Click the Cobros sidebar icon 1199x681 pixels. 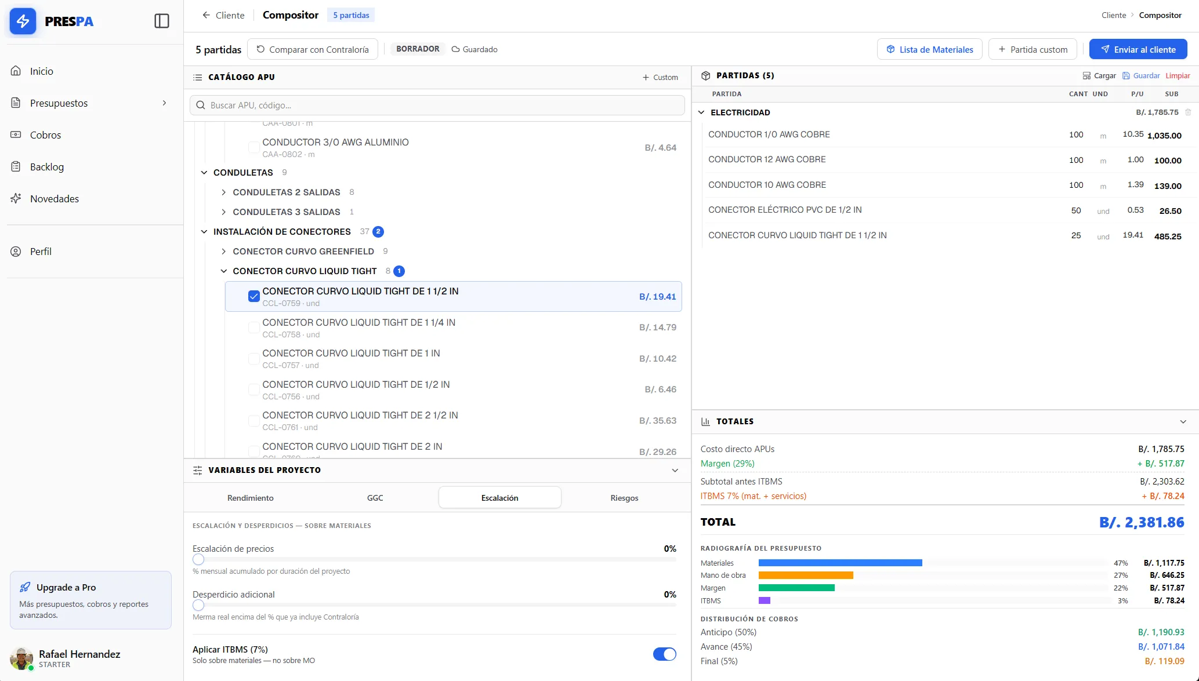tap(16, 135)
